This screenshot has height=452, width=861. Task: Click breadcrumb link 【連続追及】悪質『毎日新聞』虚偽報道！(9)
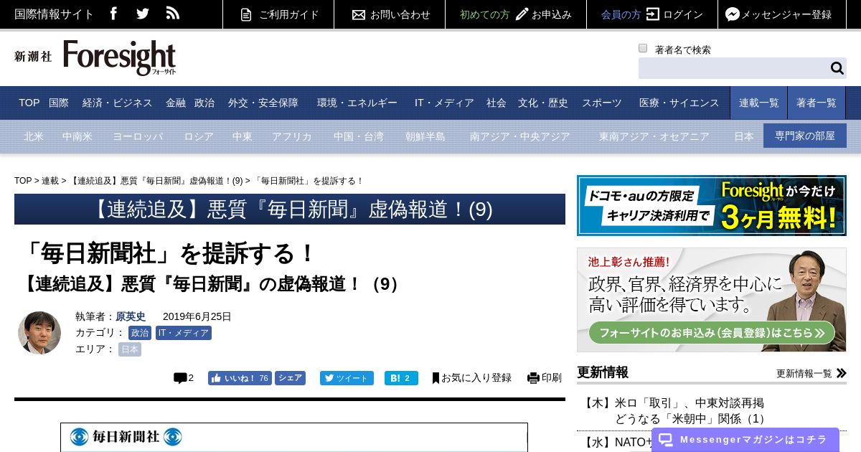156,181
